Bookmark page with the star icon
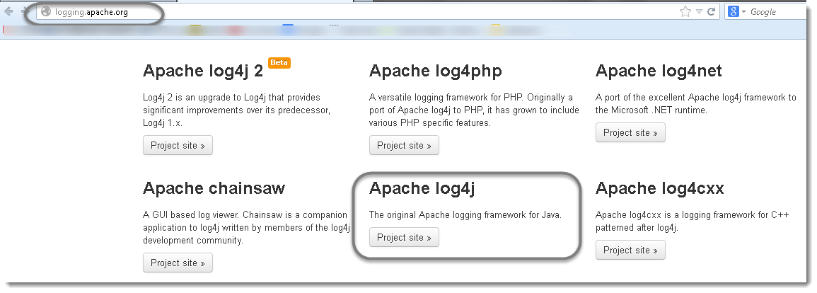817x293 pixels. pyautogui.click(x=685, y=11)
